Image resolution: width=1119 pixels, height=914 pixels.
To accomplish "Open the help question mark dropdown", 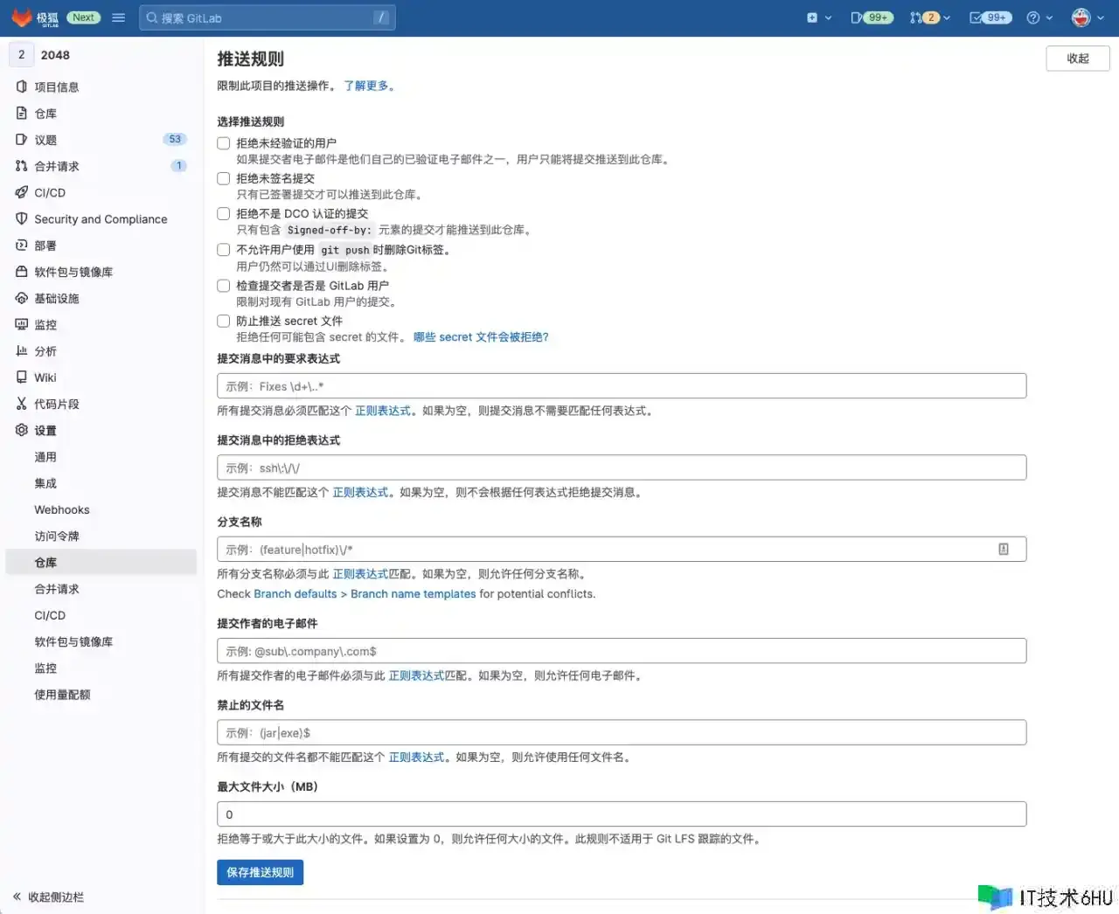I will [x=1039, y=17].
